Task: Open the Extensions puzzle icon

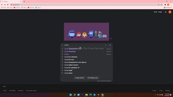Action: pyautogui.click(x=165, y=5)
